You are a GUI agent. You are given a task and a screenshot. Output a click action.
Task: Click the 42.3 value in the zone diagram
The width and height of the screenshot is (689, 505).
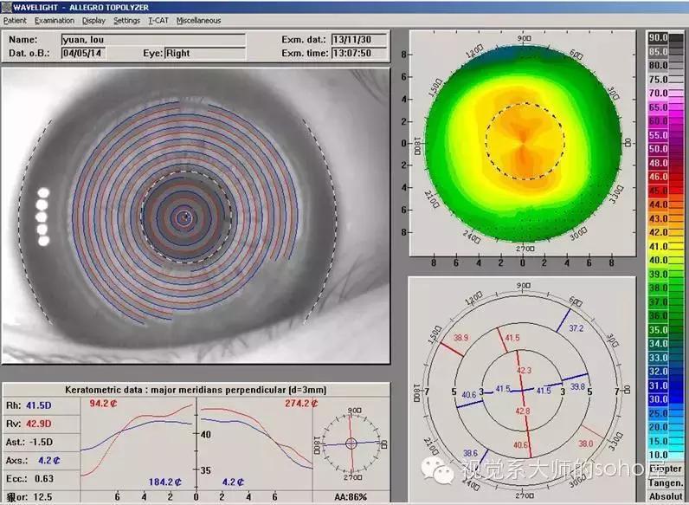click(525, 370)
